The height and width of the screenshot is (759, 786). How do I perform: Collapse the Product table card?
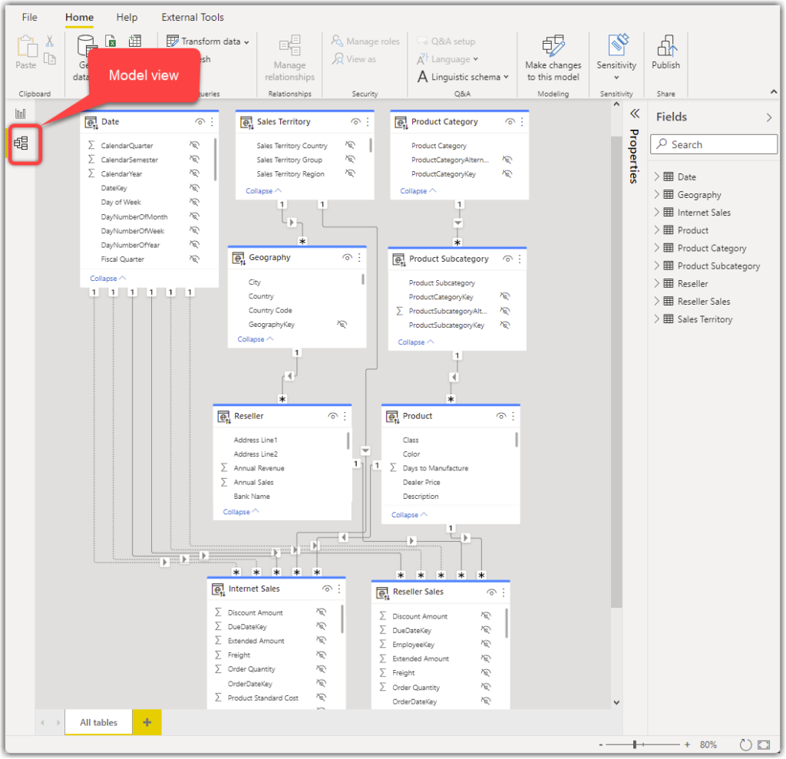(410, 515)
